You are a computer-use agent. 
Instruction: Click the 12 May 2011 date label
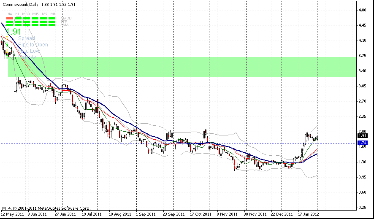(13, 214)
